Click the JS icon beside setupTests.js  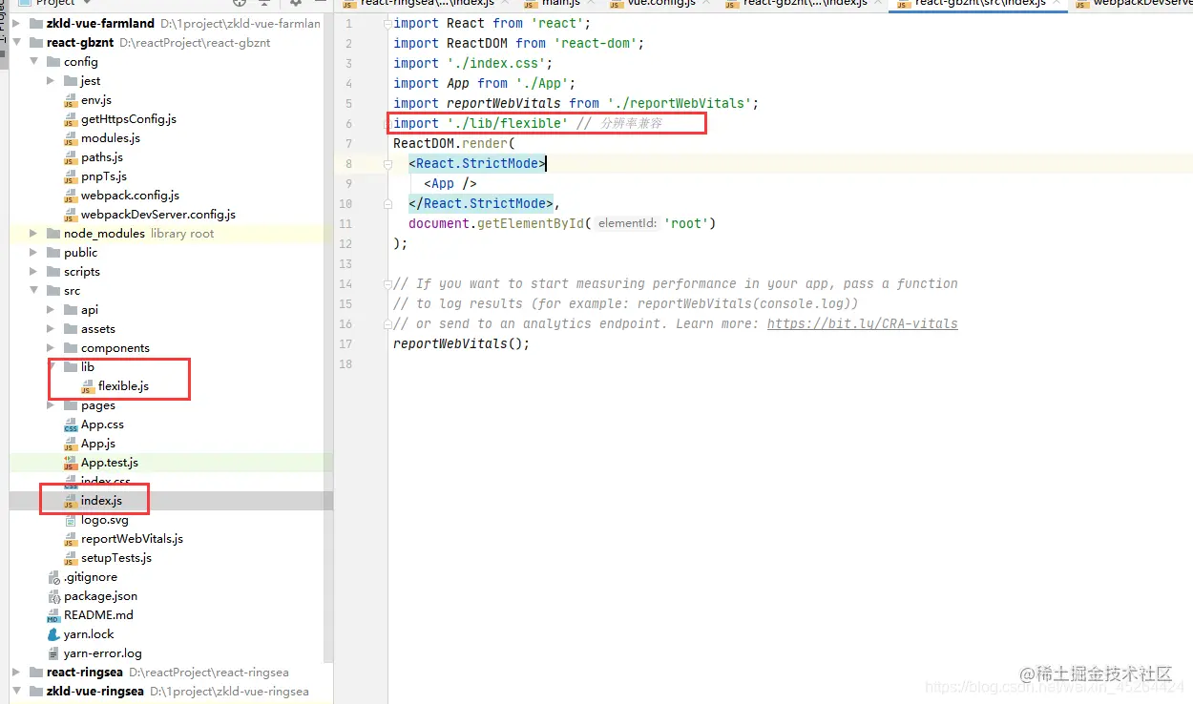71,558
